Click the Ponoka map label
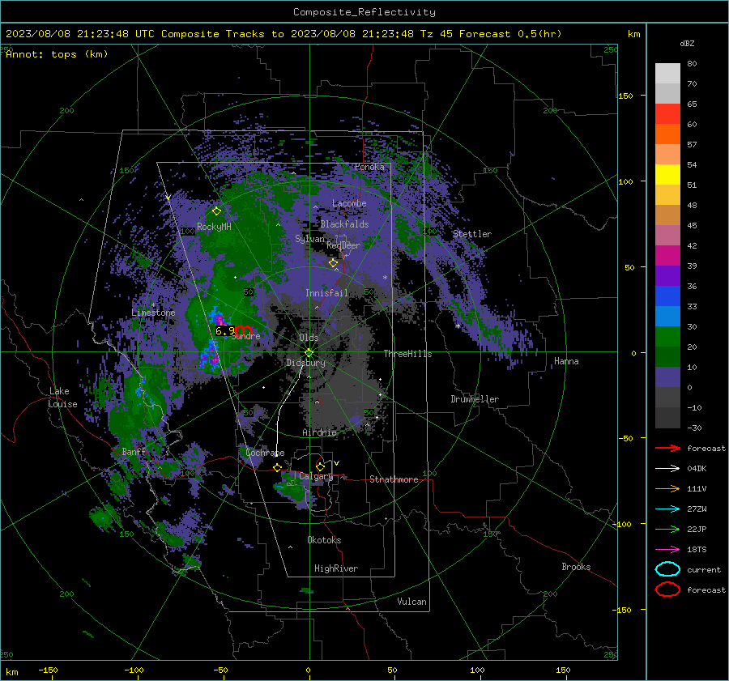Viewport: 729px width, 681px height. (x=369, y=167)
